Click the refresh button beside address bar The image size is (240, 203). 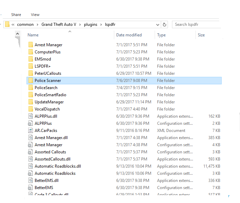coord(165,24)
